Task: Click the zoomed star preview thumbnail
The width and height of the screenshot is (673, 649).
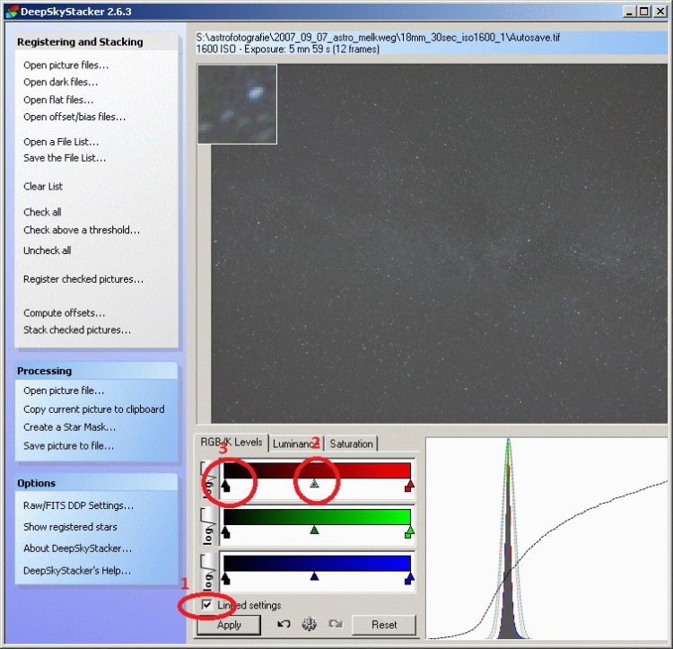Action: [238, 104]
